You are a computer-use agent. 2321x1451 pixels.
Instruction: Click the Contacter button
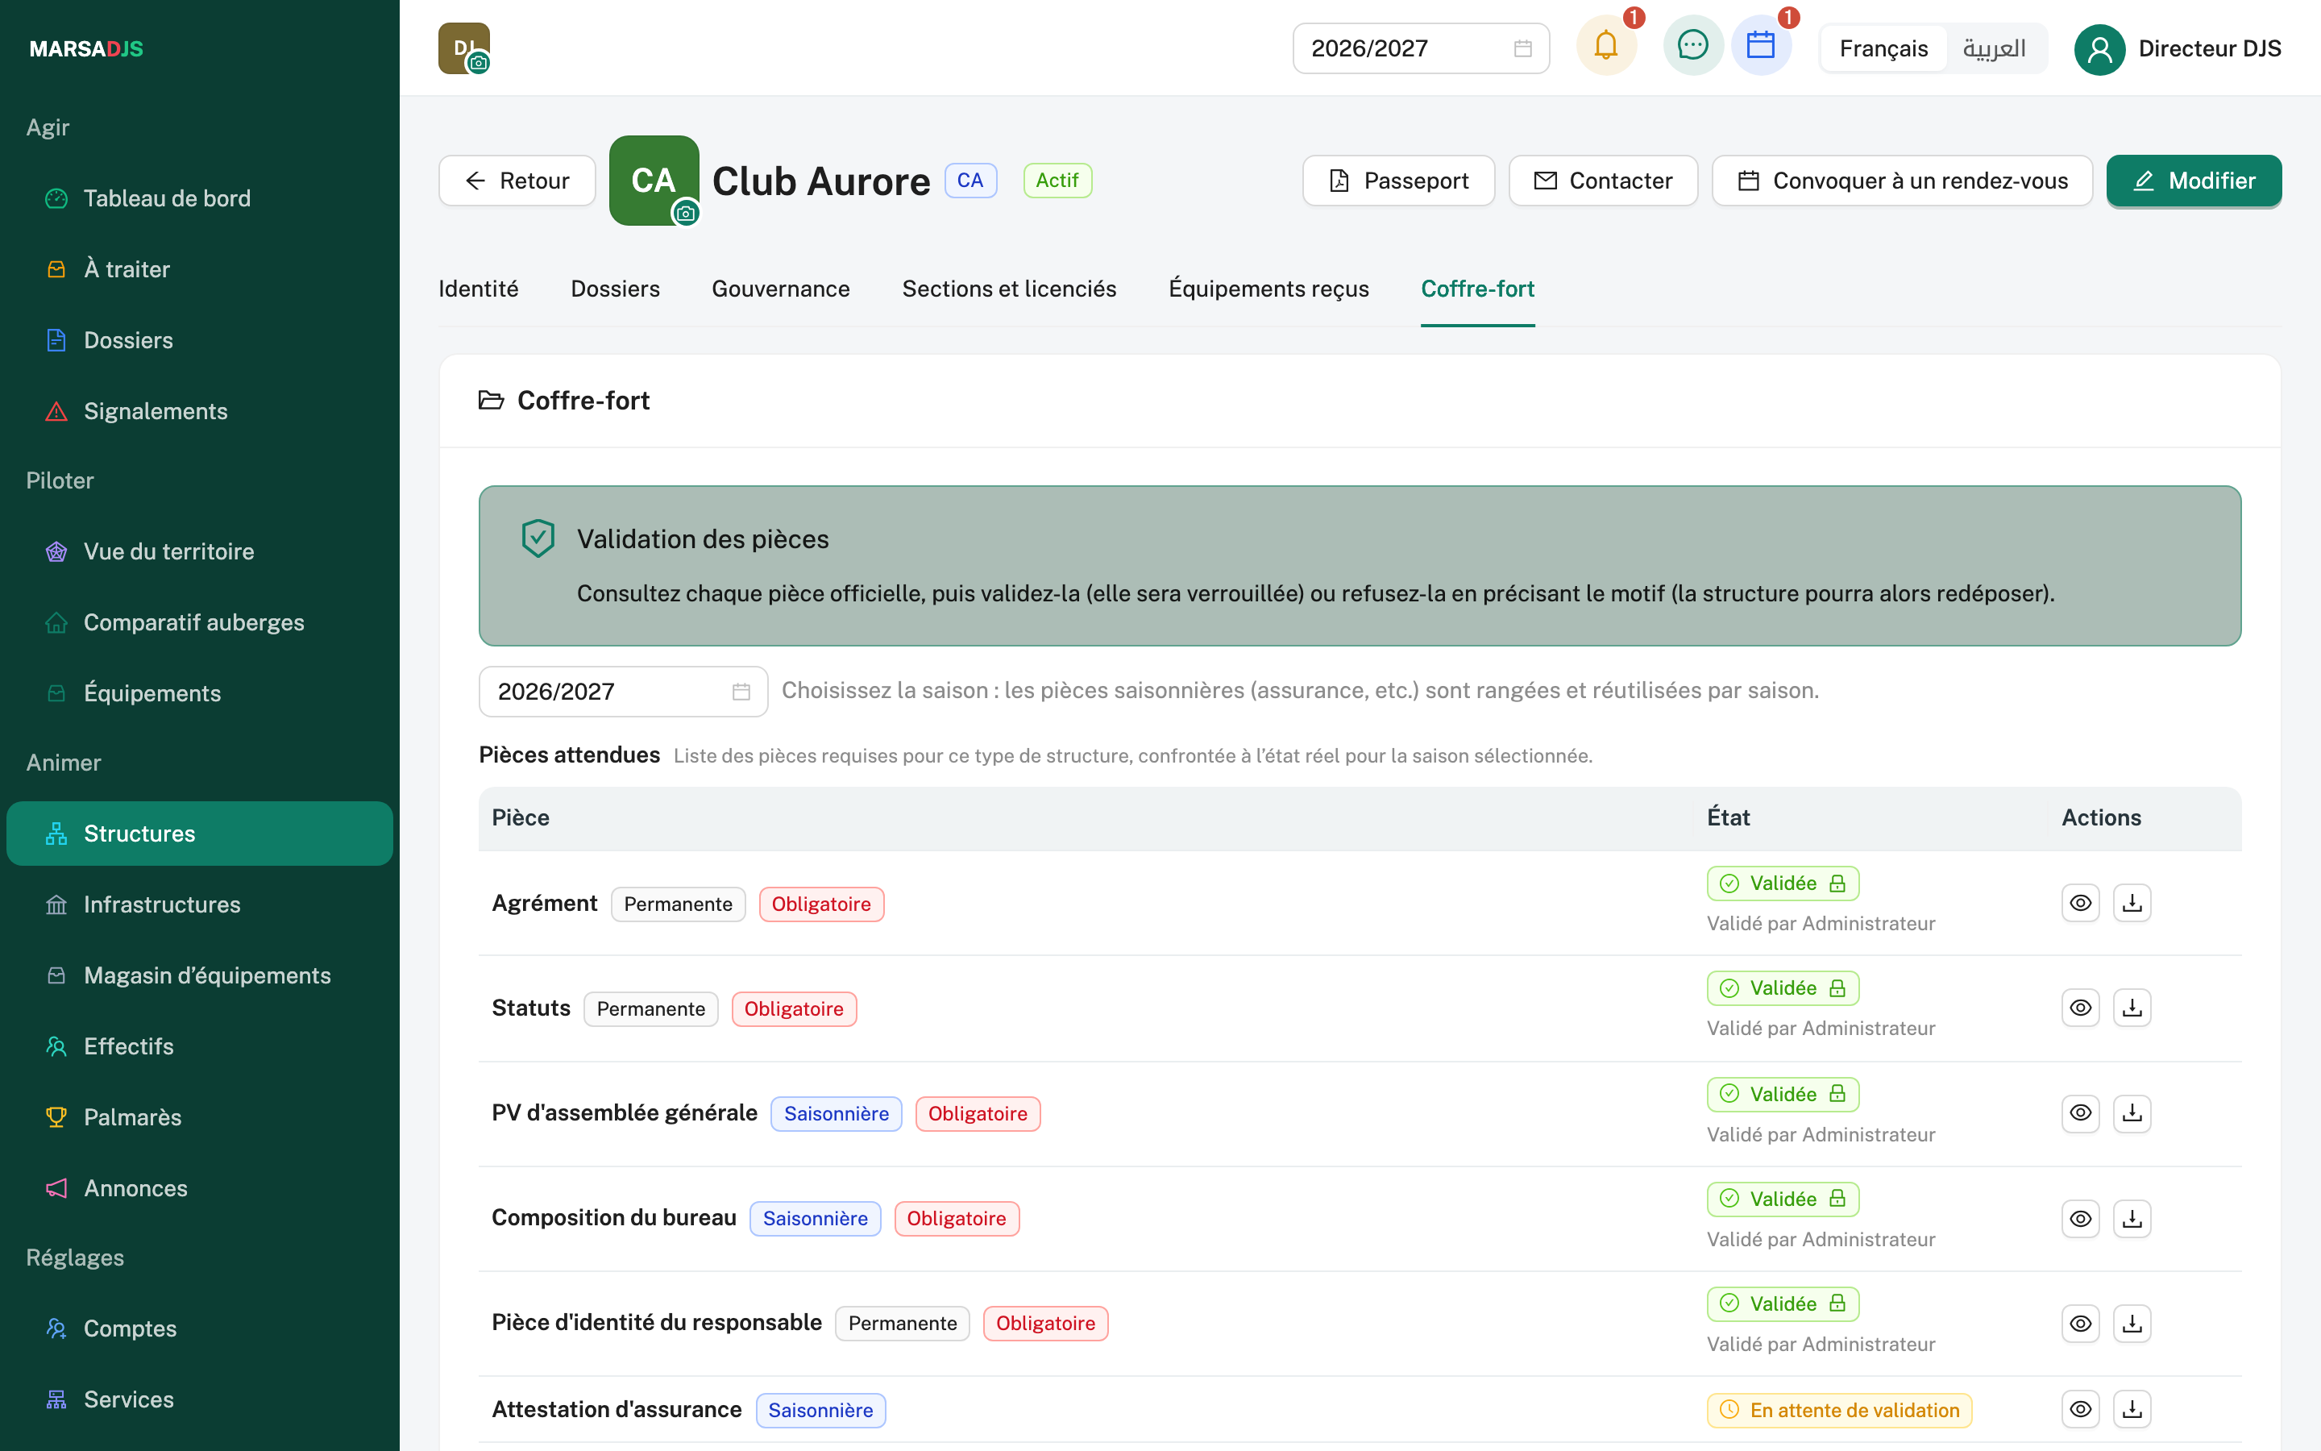1603,181
